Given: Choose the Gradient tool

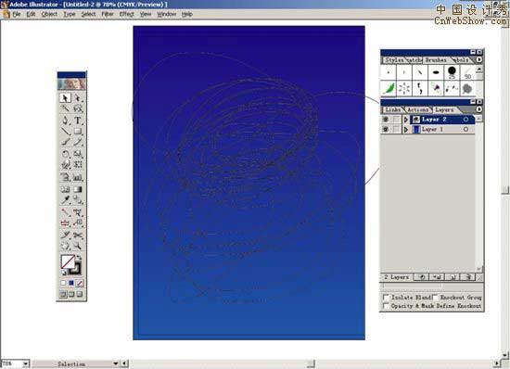Looking at the screenshot, I should 77,189.
